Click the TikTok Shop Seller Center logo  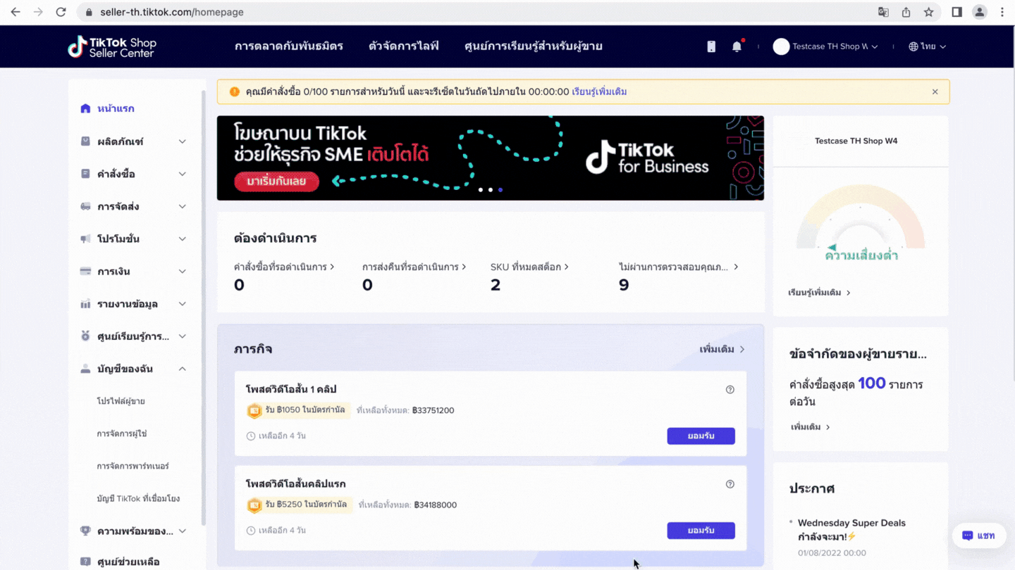coord(112,46)
